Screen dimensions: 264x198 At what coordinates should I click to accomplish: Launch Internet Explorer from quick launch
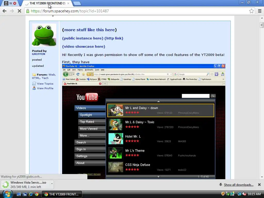(31, 194)
